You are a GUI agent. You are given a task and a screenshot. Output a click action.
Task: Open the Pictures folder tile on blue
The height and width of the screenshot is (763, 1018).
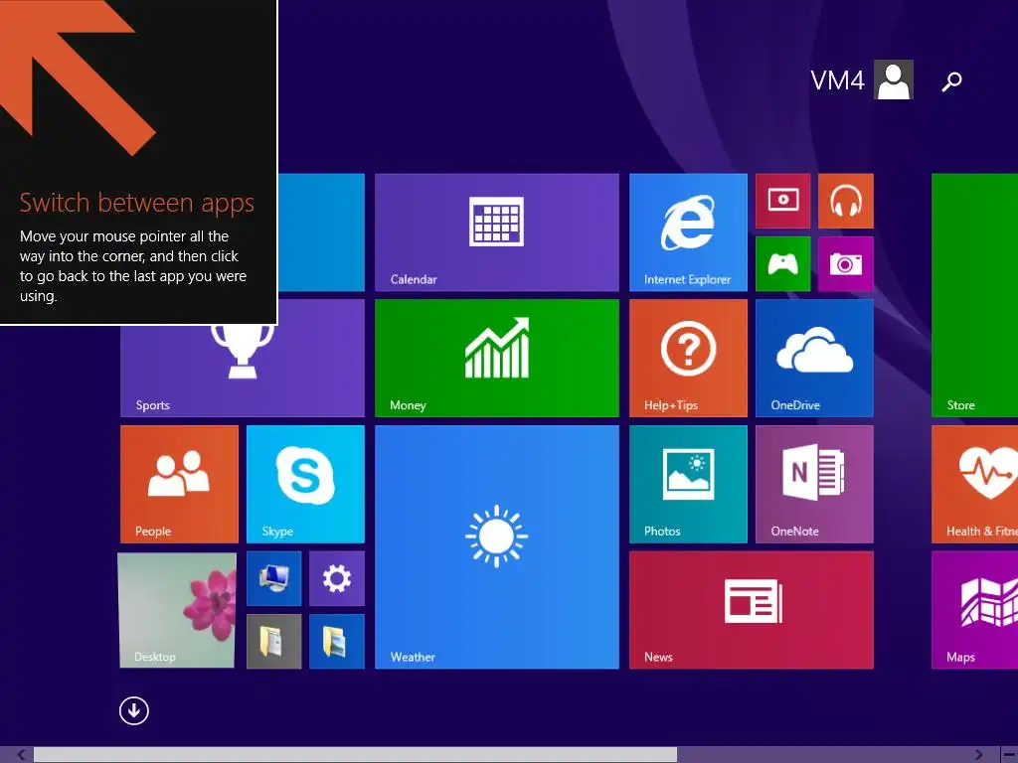click(336, 641)
